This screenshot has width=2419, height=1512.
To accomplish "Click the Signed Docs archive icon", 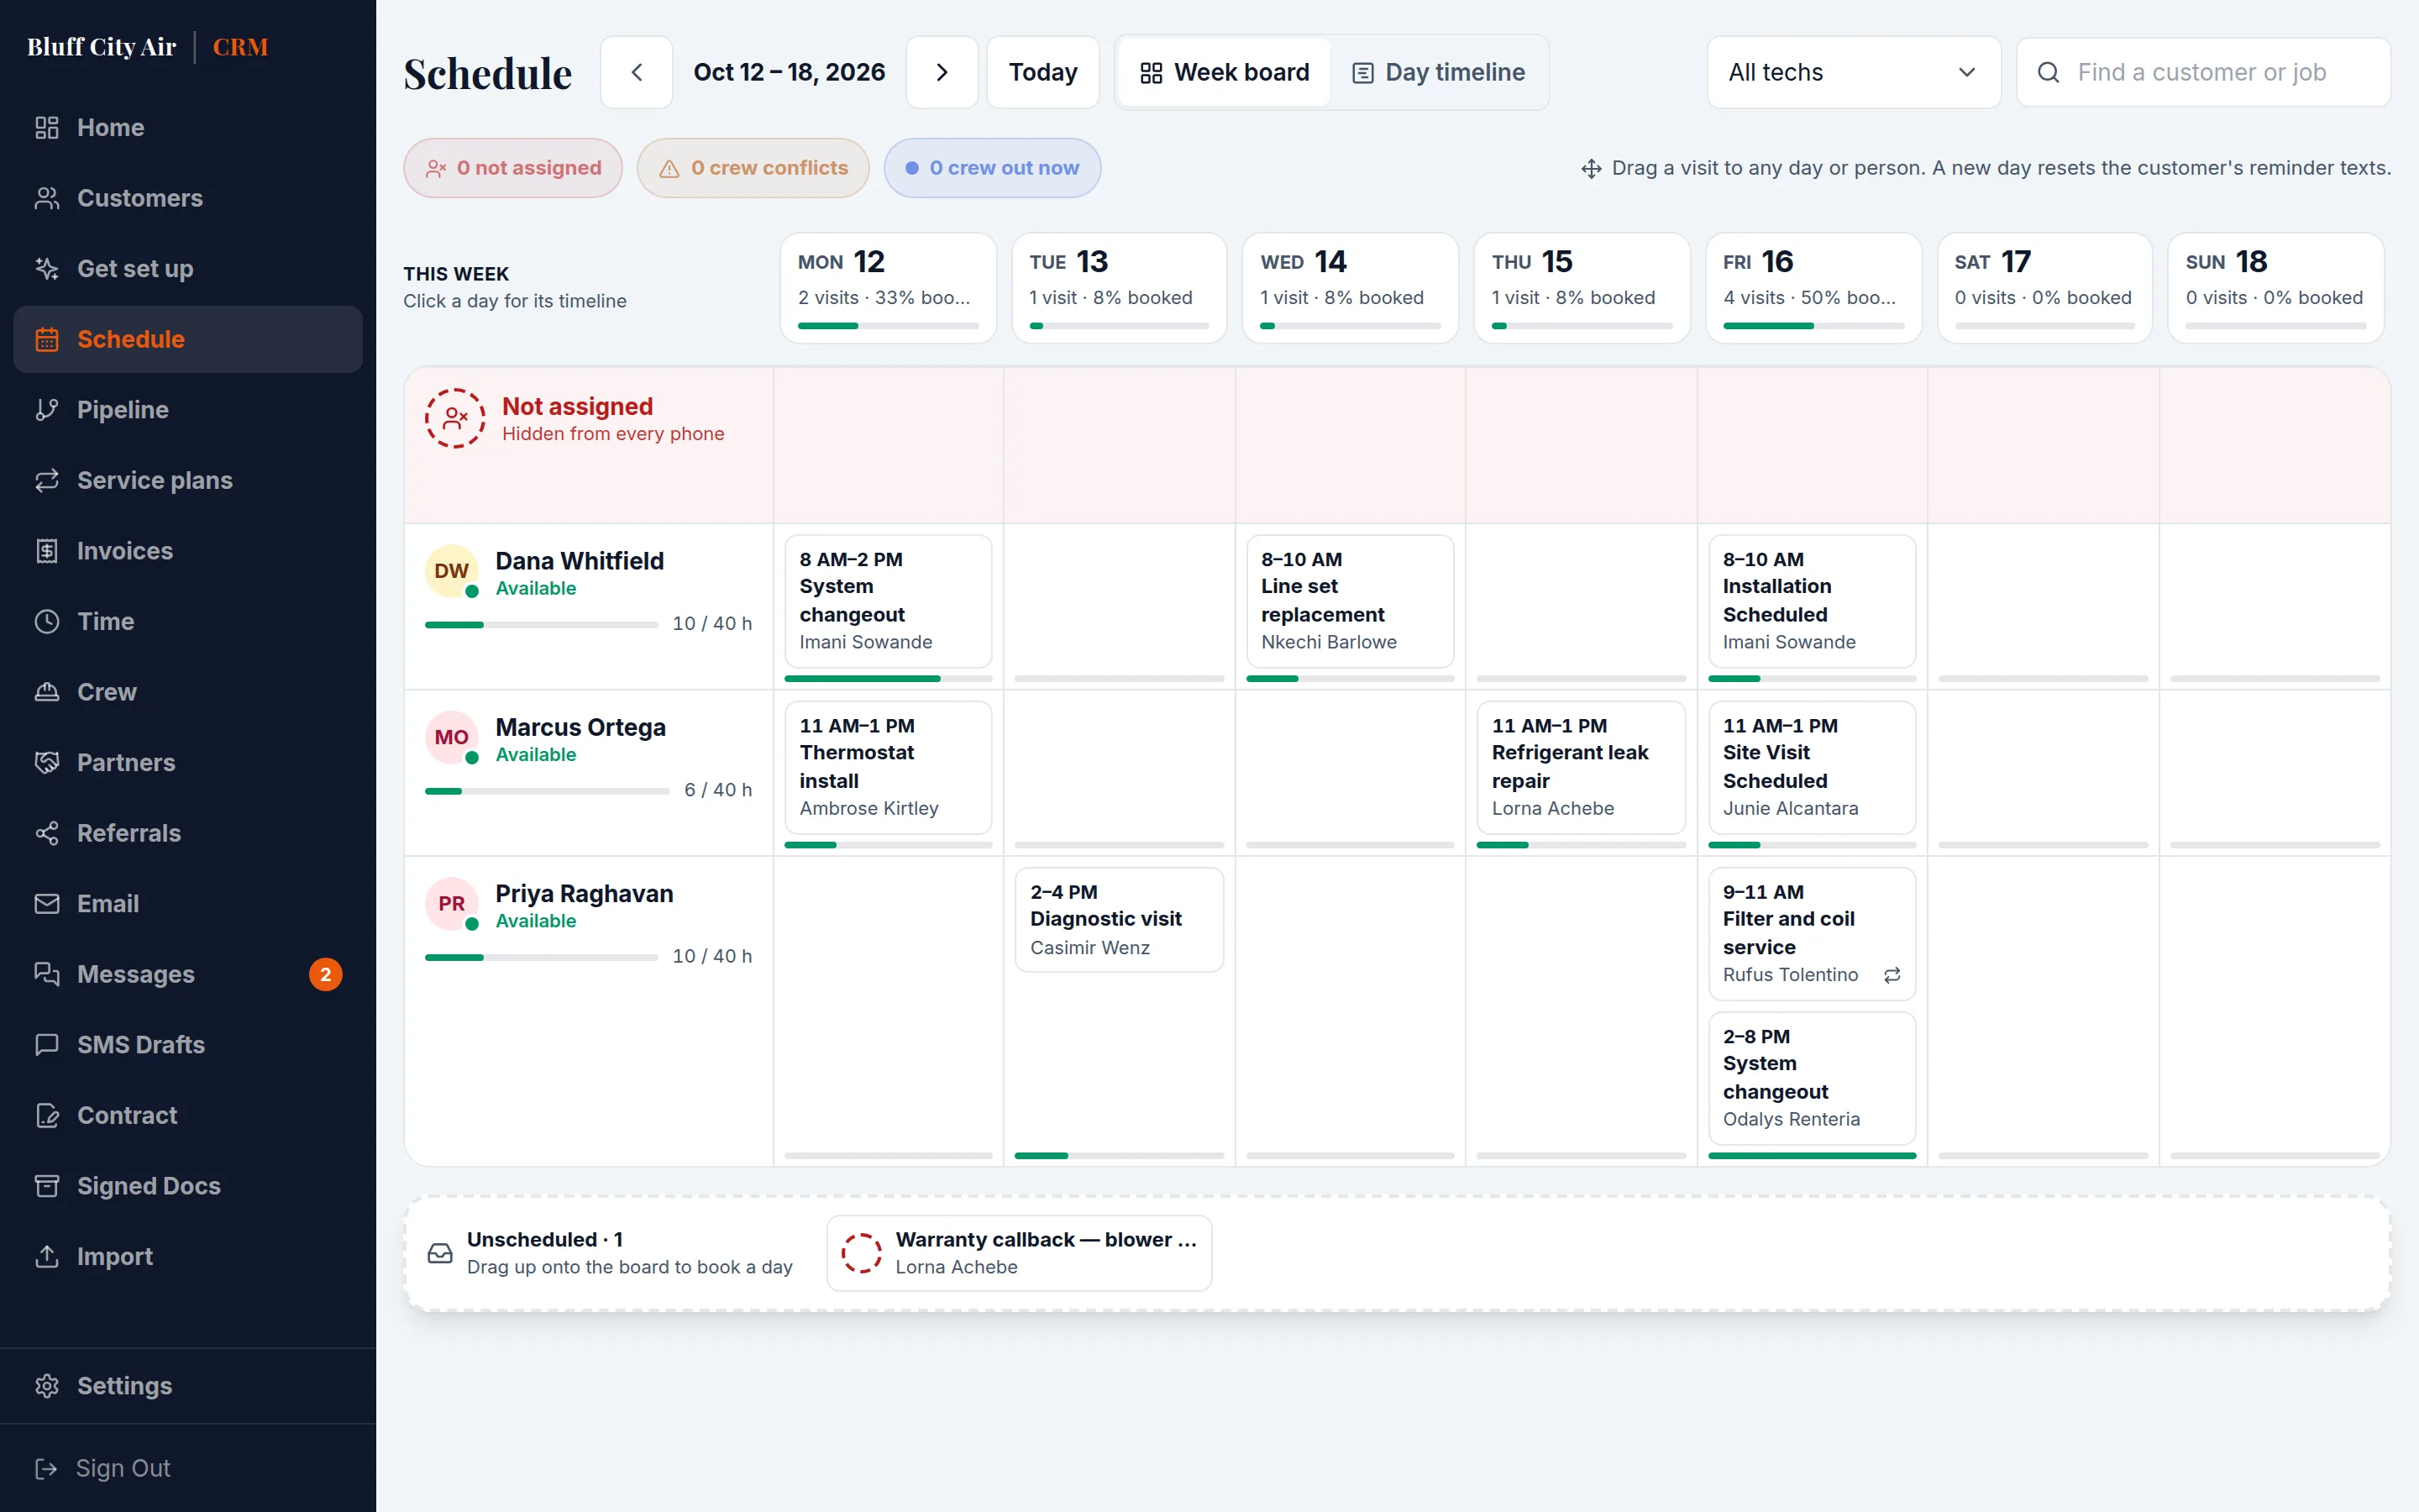I will point(47,1186).
